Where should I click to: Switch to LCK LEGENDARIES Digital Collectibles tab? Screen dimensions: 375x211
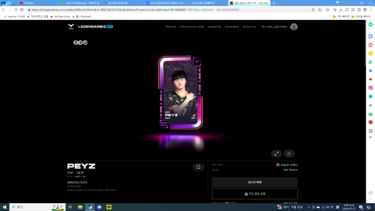click(165, 3)
